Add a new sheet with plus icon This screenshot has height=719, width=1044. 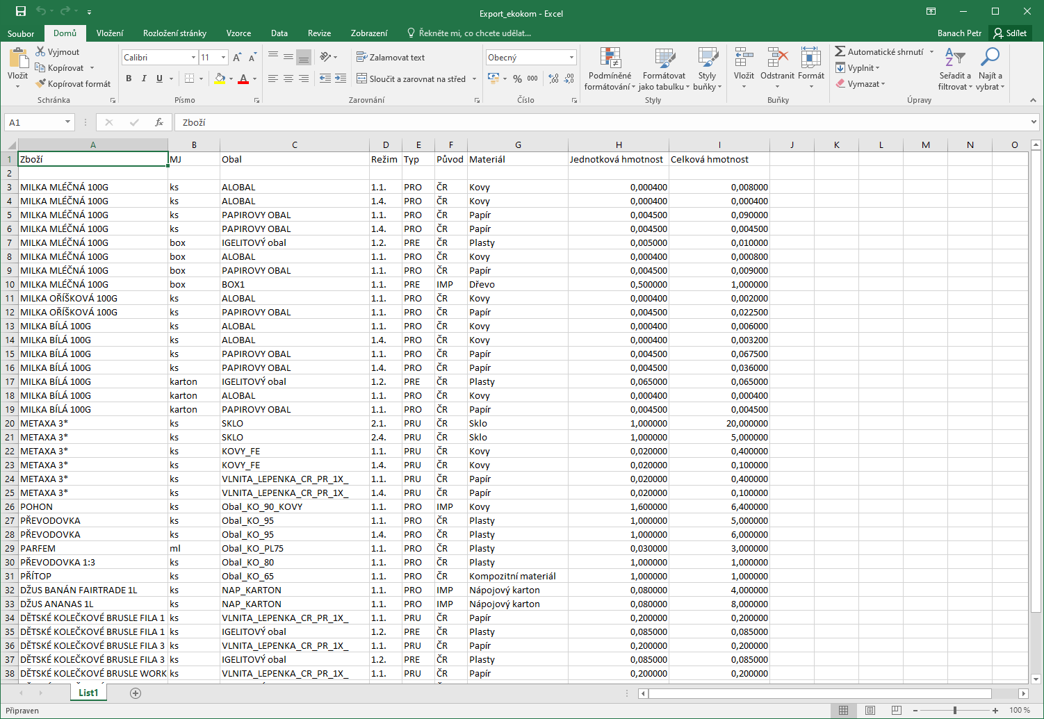[x=136, y=693]
